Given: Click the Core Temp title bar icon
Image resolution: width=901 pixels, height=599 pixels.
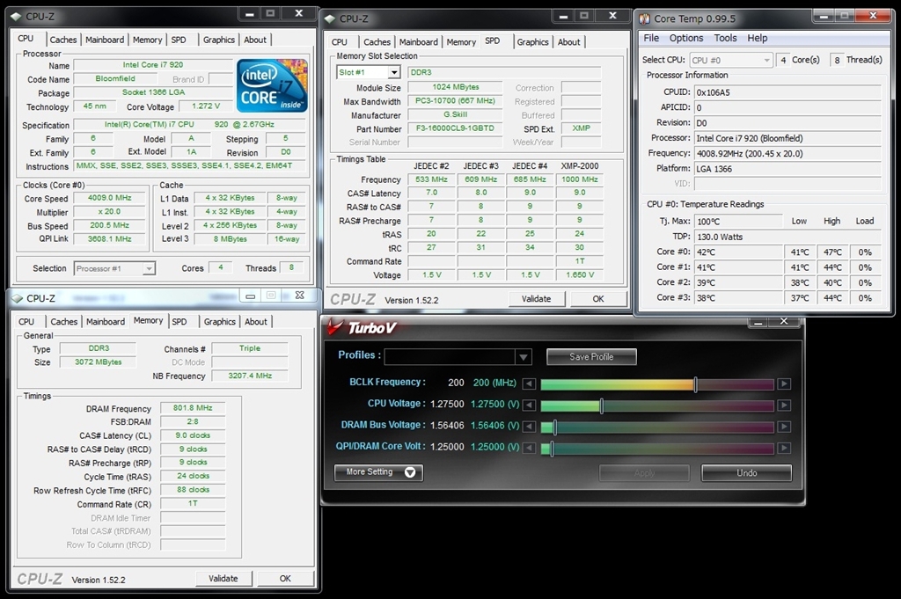Looking at the screenshot, I should 644,18.
